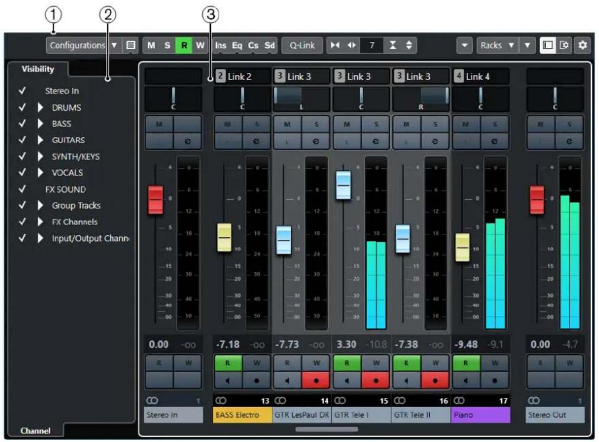This screenshot has height=442, width=599.
Task: Enable monitor speaker on GTR Tele I
Action: point(347,380)
